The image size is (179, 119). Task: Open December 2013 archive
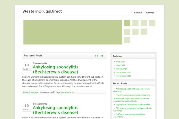pyautogui.click(x=124, y=72)
